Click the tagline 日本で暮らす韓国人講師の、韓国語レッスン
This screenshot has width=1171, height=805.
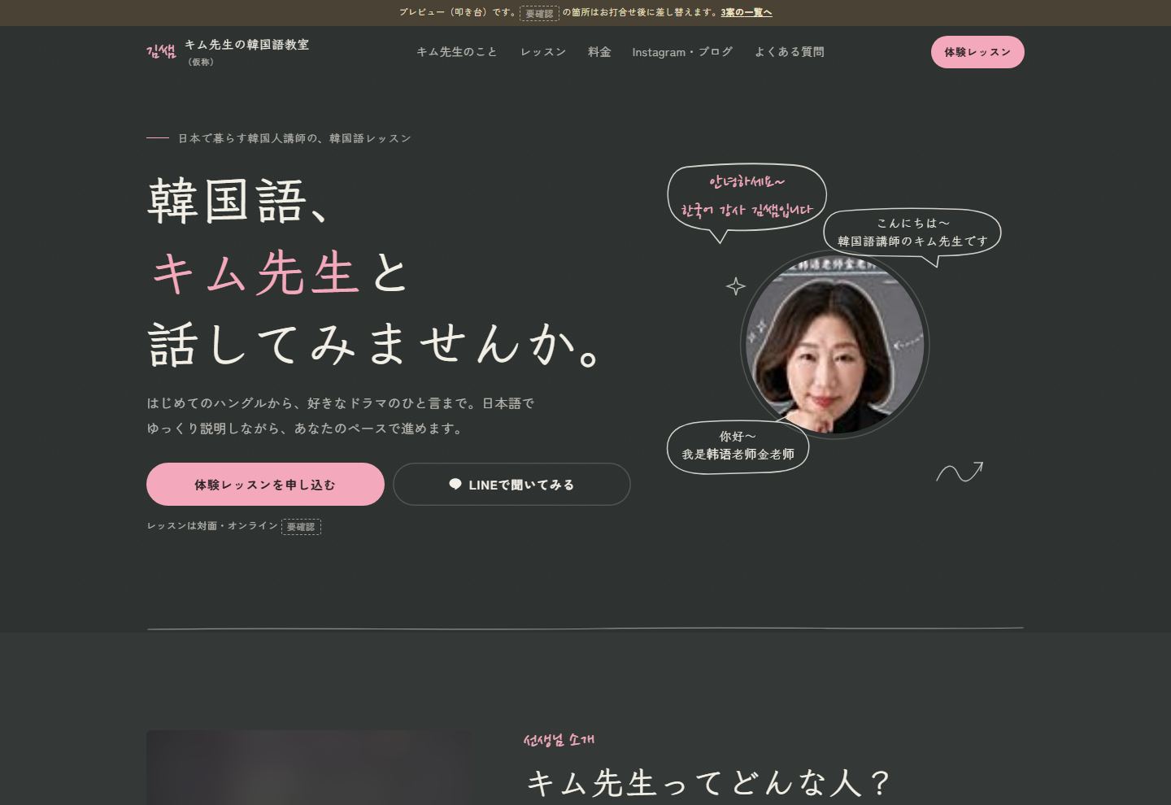tap(295, 138)
